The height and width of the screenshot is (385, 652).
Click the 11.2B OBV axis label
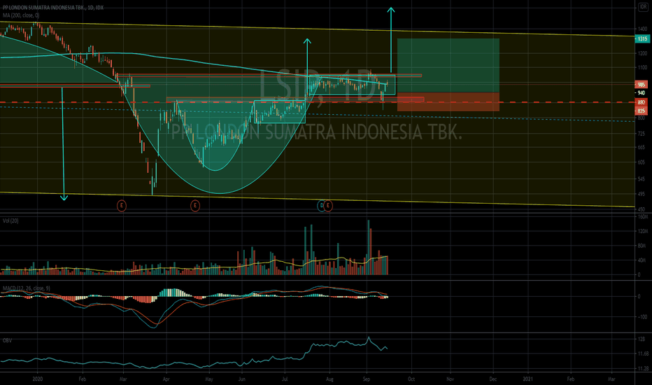tap(643, 368)
